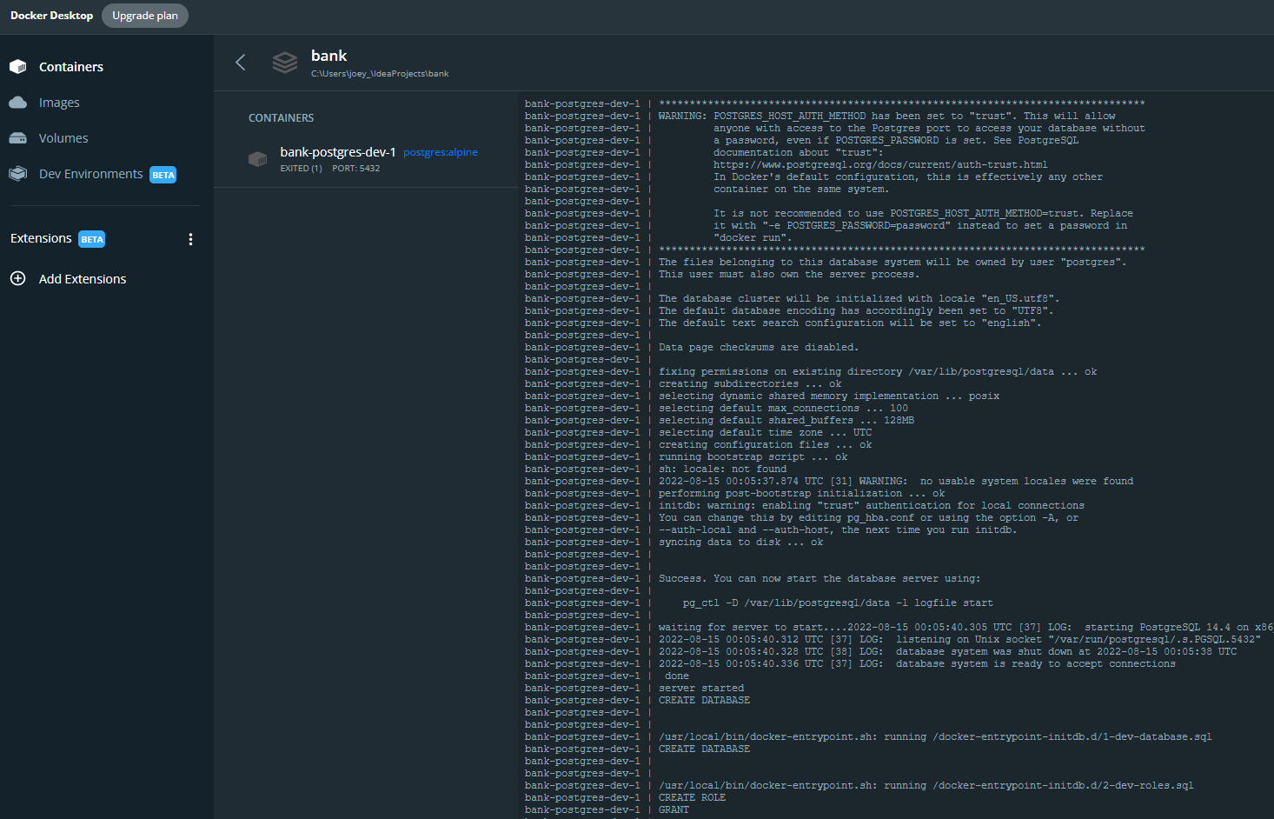Image resolution: width=1274 pixels, height=819 pixels.
Task: Click the EXITED (1) status text
Action: coord(301,168)
